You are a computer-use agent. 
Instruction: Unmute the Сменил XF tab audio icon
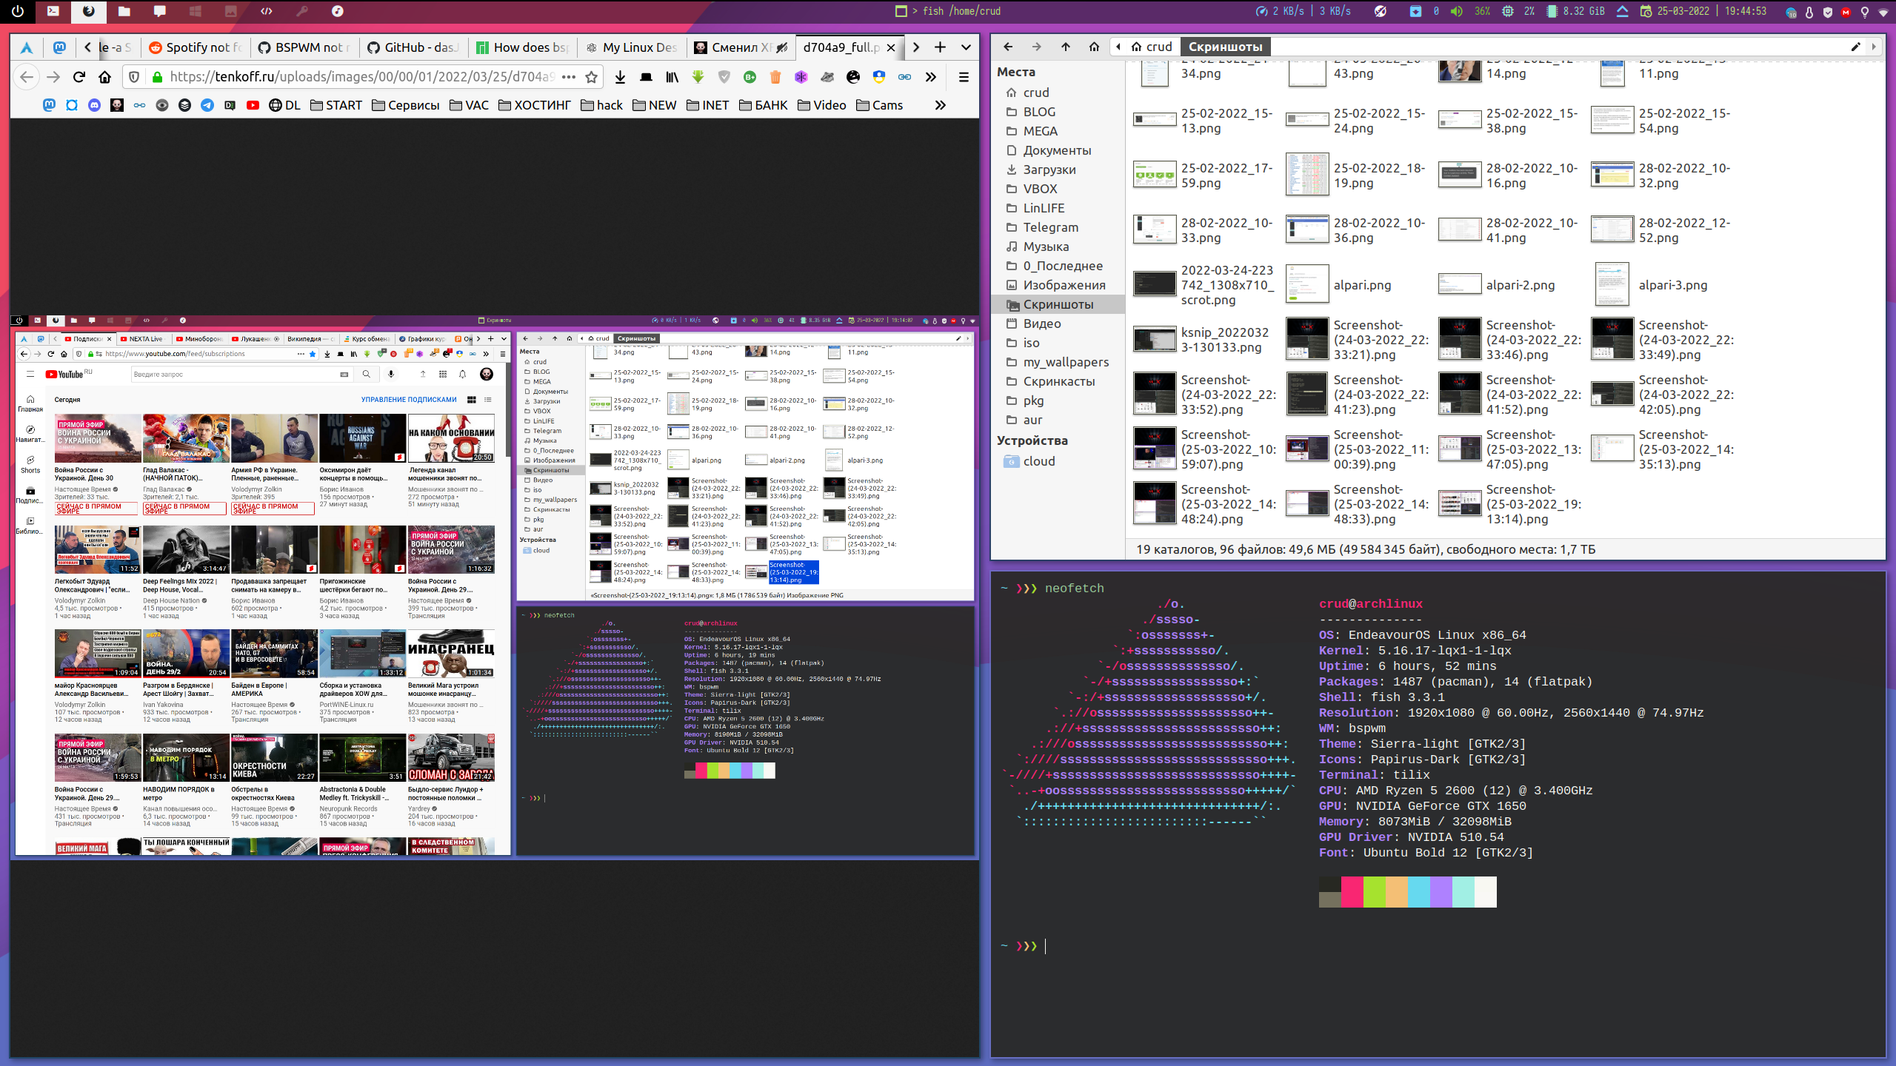781,47
